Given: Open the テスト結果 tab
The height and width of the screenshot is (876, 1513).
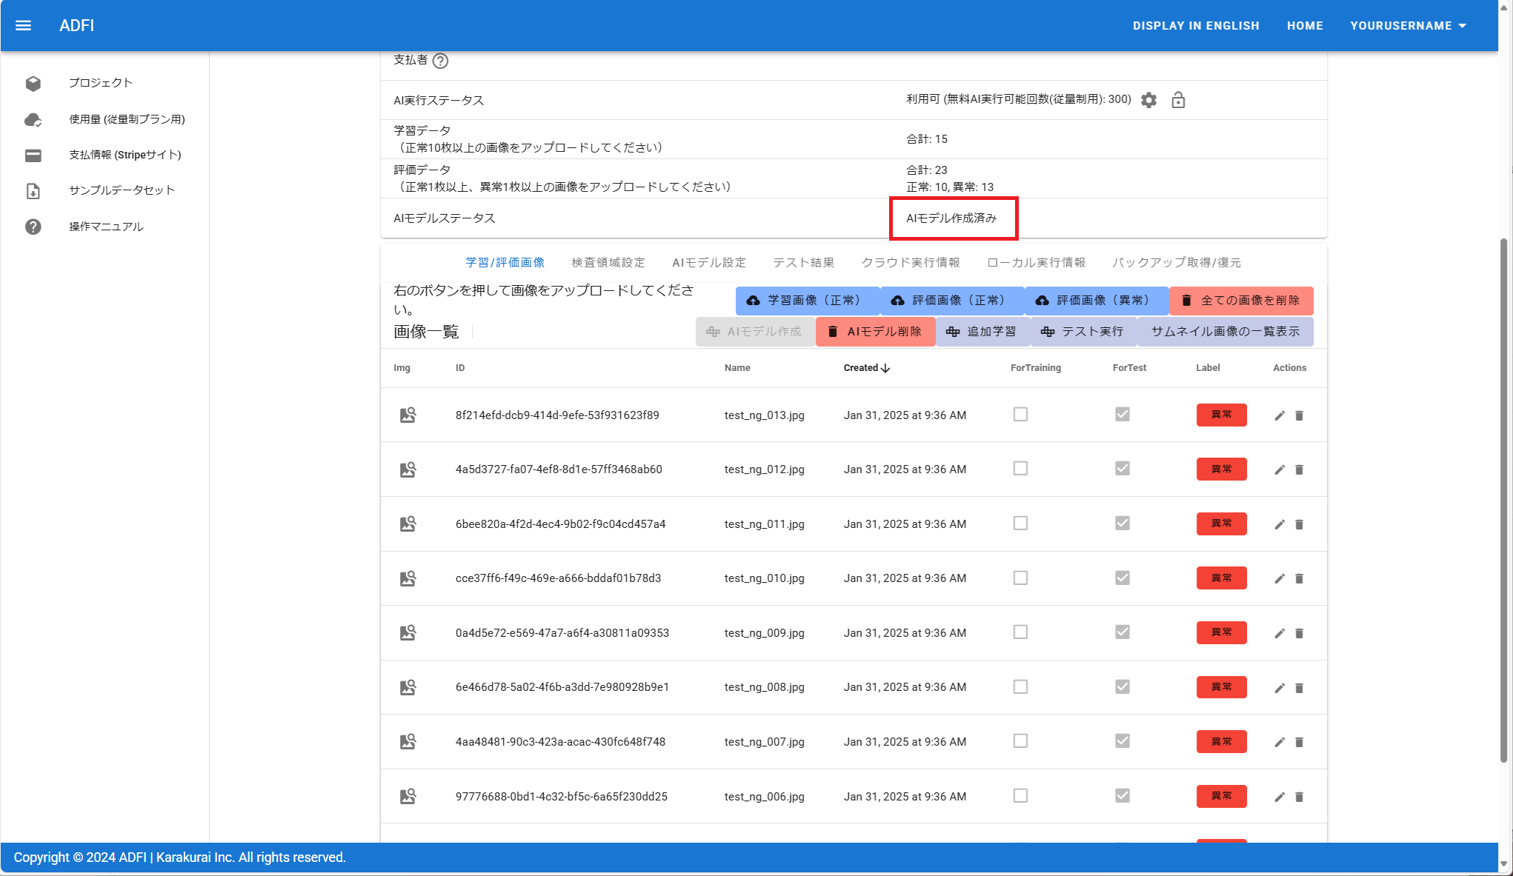Looking at the screenshot, I should click(803, 263).
